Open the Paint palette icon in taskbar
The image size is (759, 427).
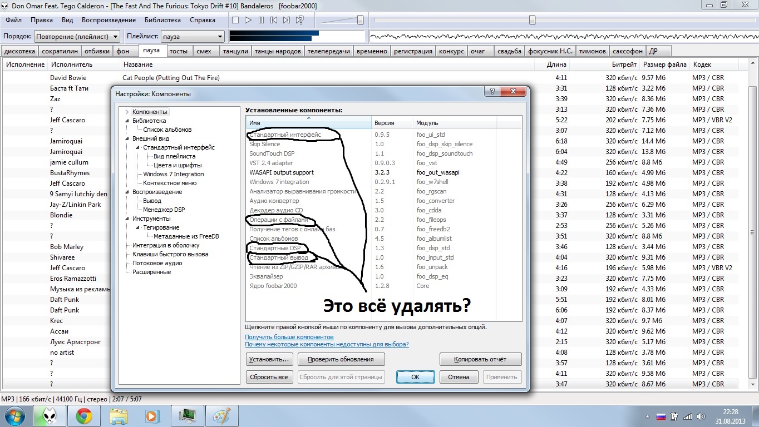click(x=221, y=416)
